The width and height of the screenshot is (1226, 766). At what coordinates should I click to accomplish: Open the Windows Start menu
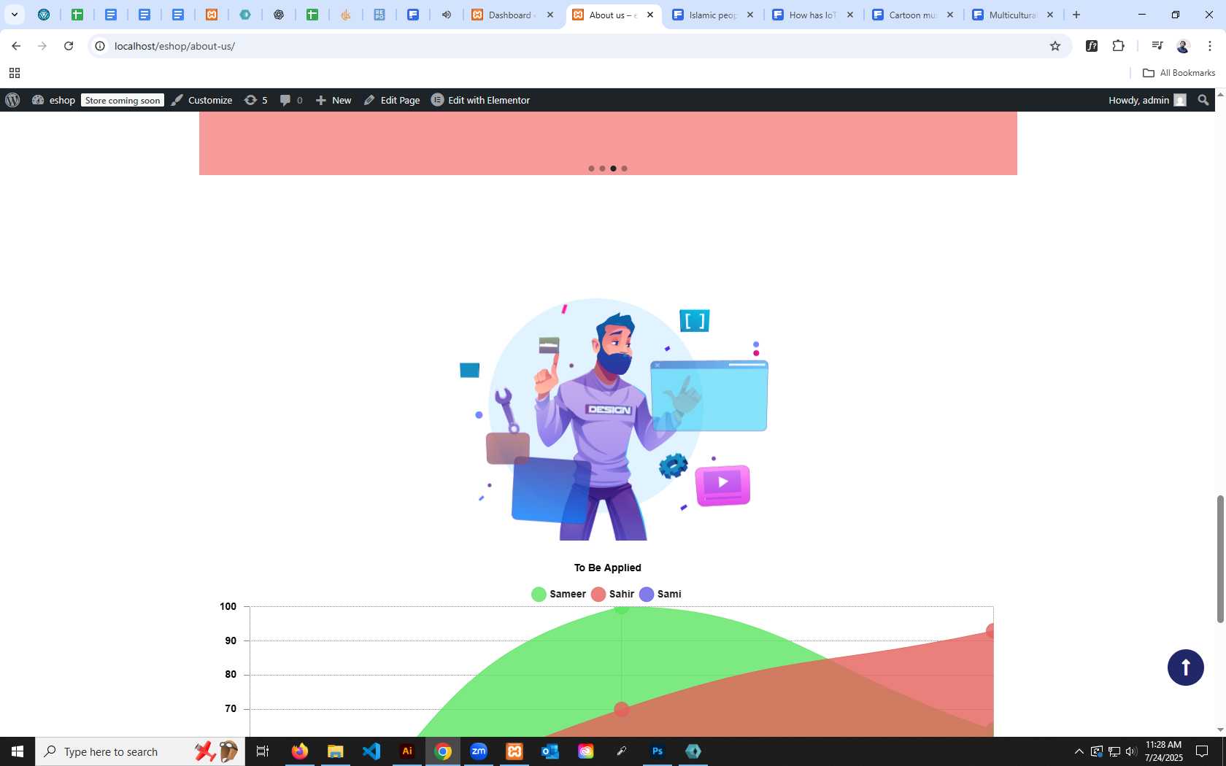click(18, 751)
